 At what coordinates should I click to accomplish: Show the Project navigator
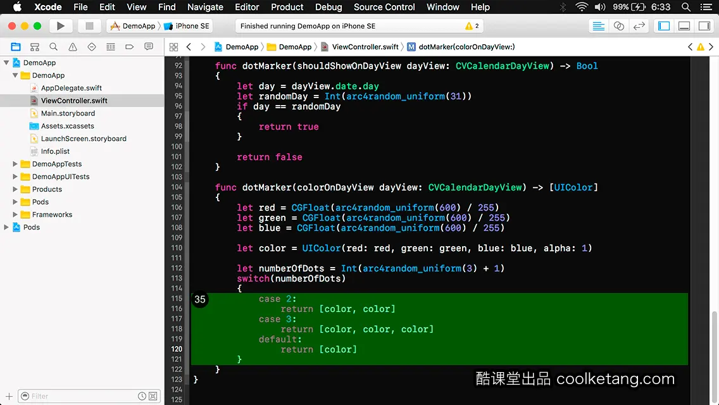pos(16,47)
